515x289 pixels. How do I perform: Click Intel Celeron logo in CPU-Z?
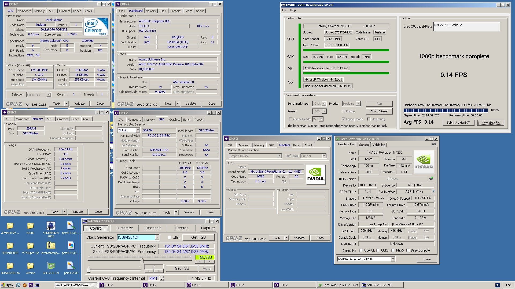96,27
